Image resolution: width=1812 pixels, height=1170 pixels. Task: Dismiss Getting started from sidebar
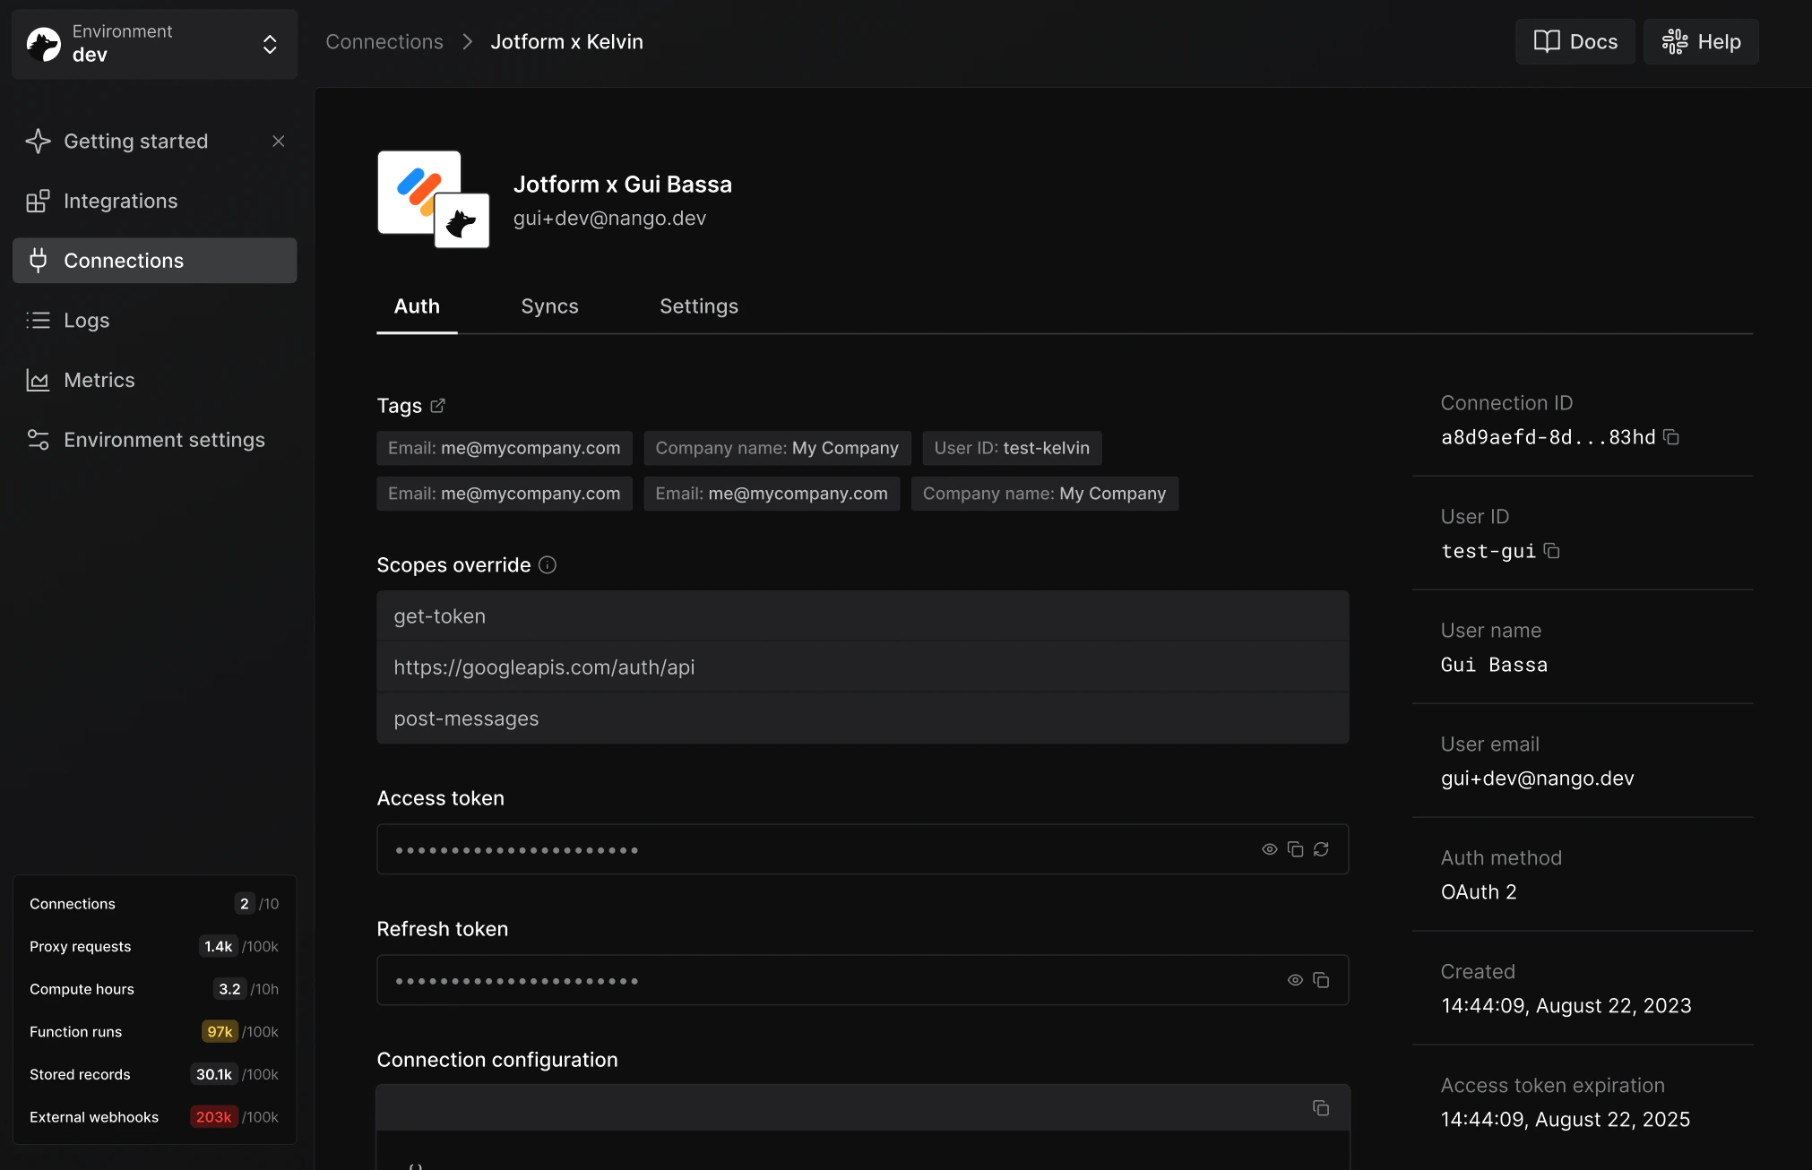pyautogui.click(x=279, y=142)
